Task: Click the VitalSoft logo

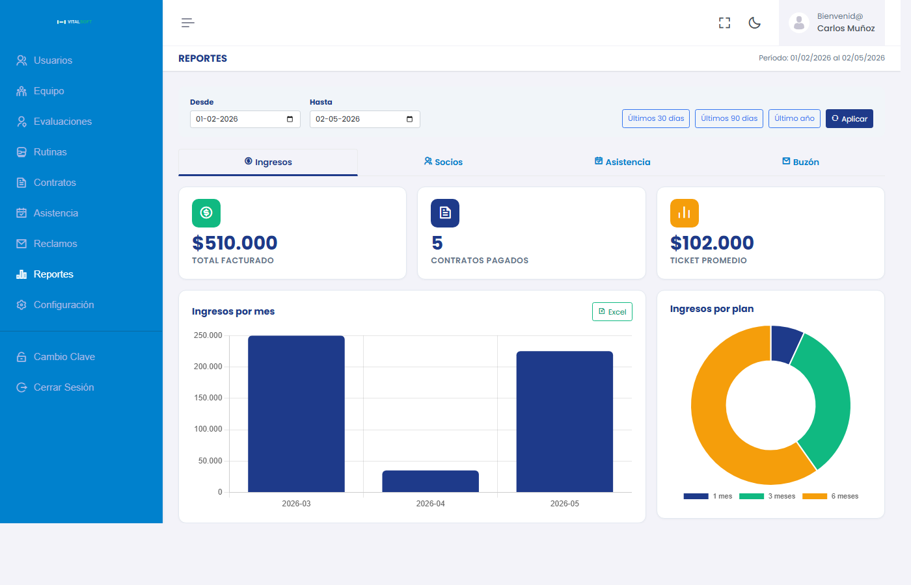Action: 74,22
